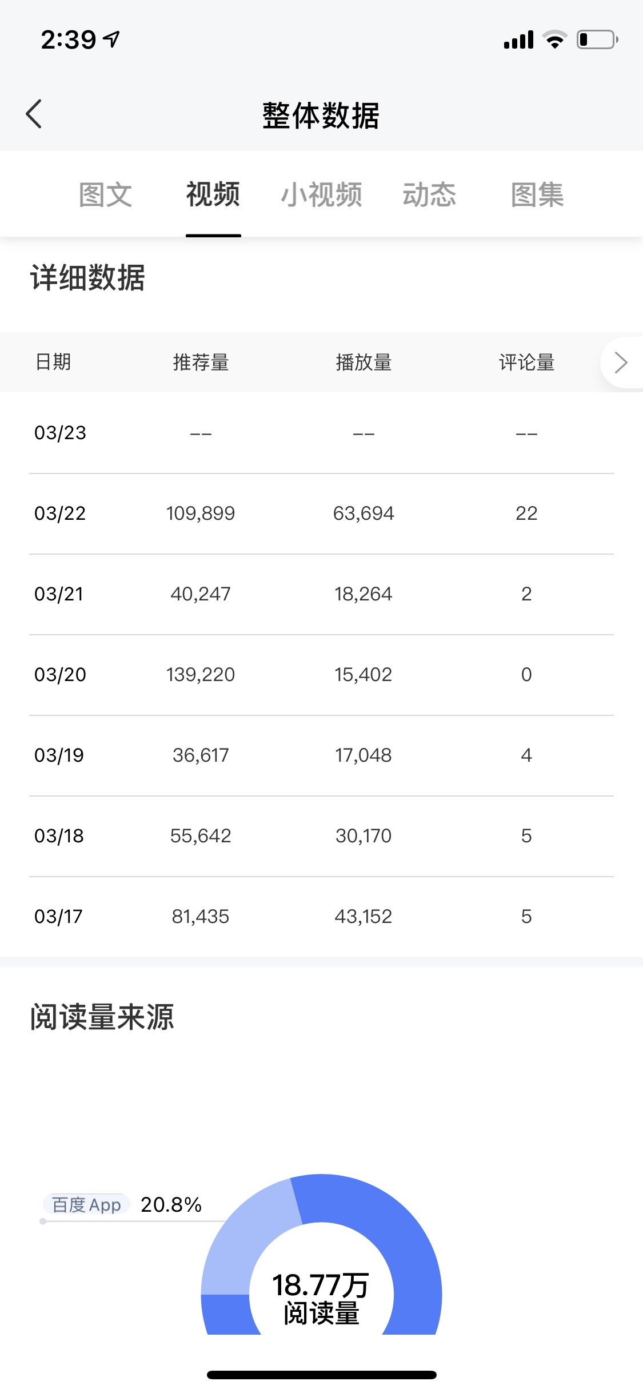Tap the 百度 App source label
643x1393 pixels.
click(87, 1205)
